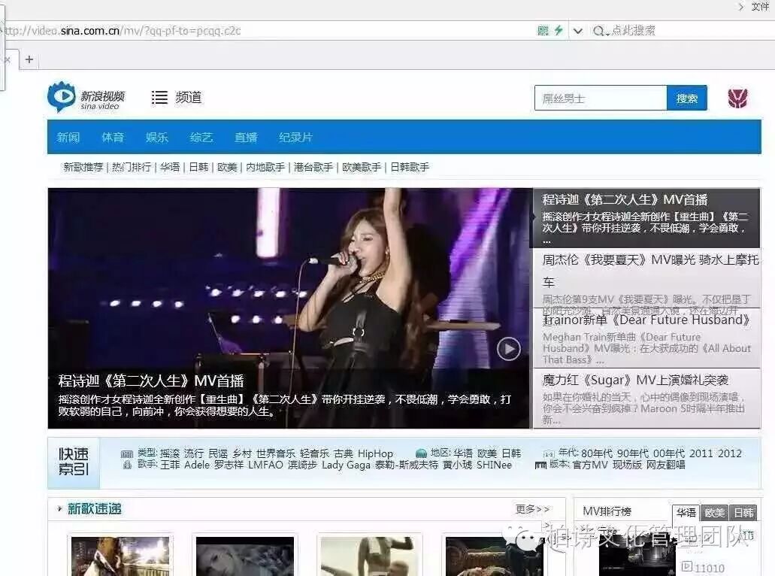775x576 pixels.
Task: Go to 热门排行 sub-navigation link
Action: (x=132, y=167)
